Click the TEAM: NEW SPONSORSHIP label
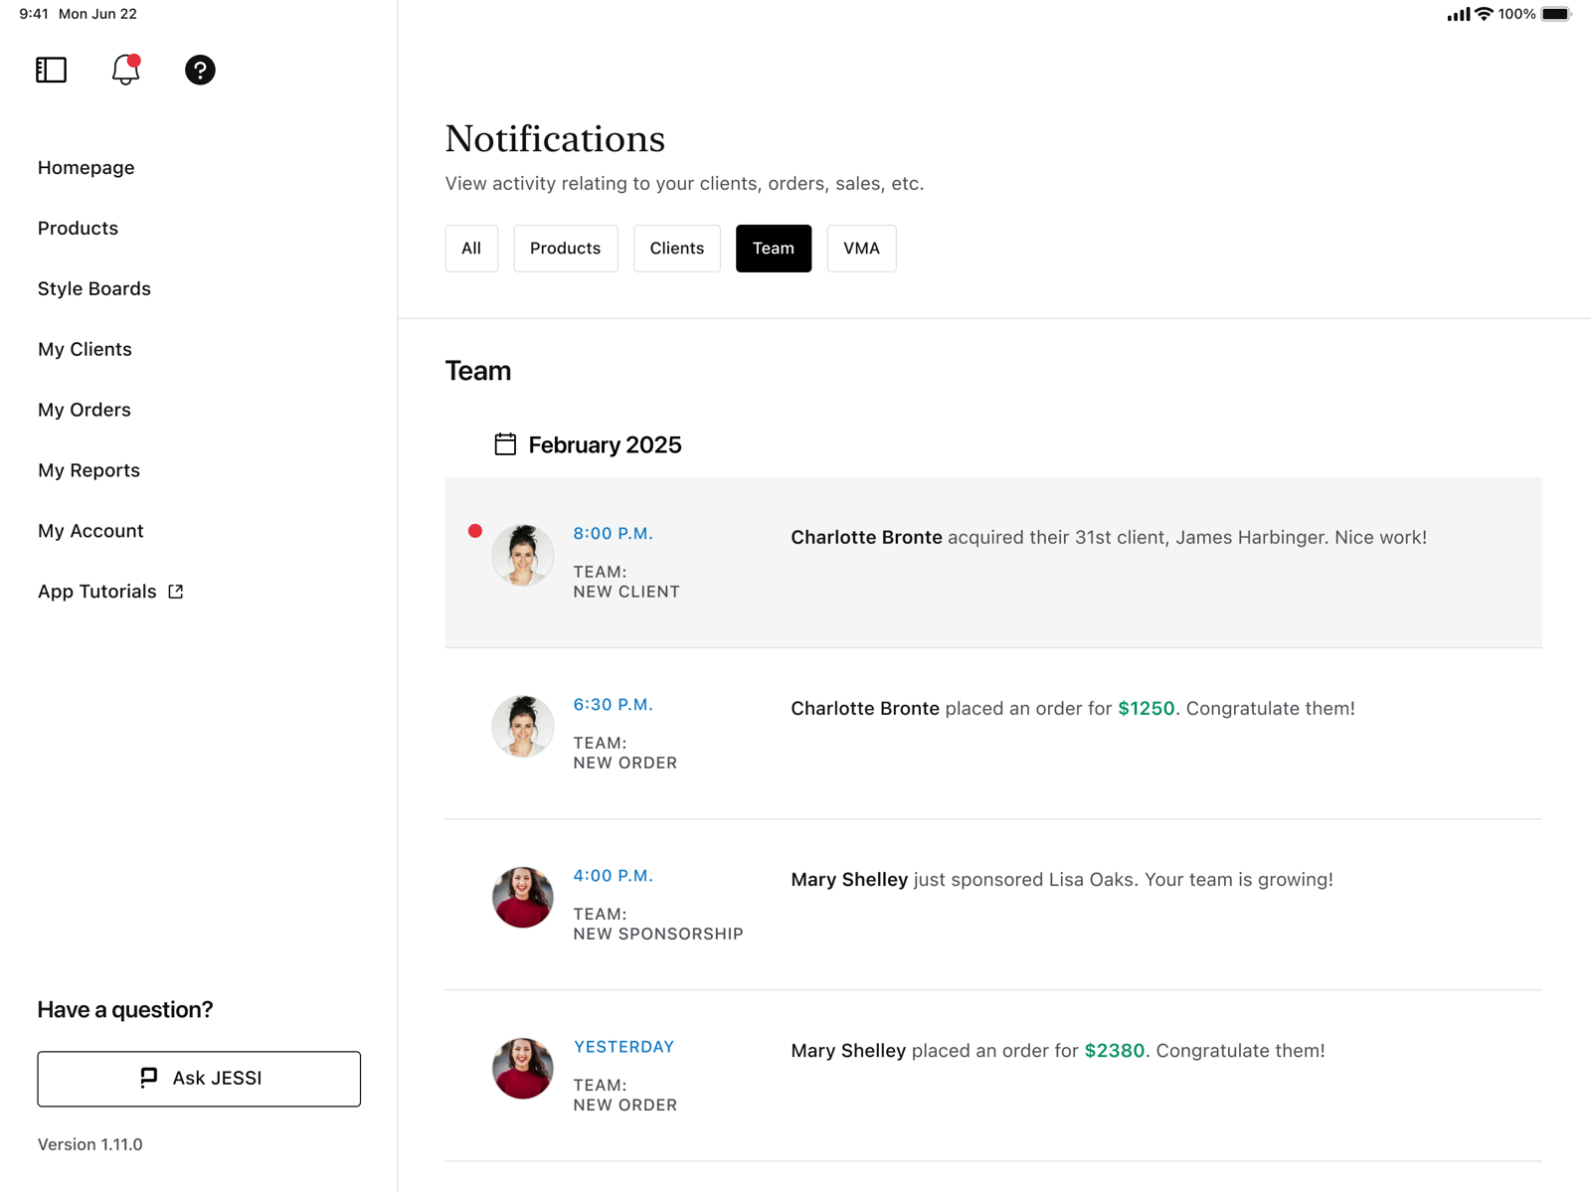This screenshot has width=1591, height=1199. (x=658, y=924)
